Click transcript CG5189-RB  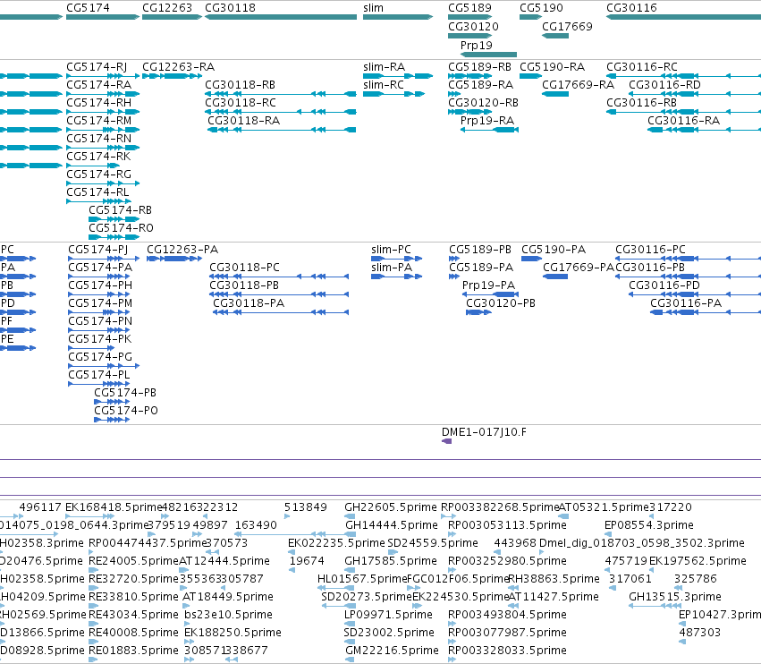point(479,66)
